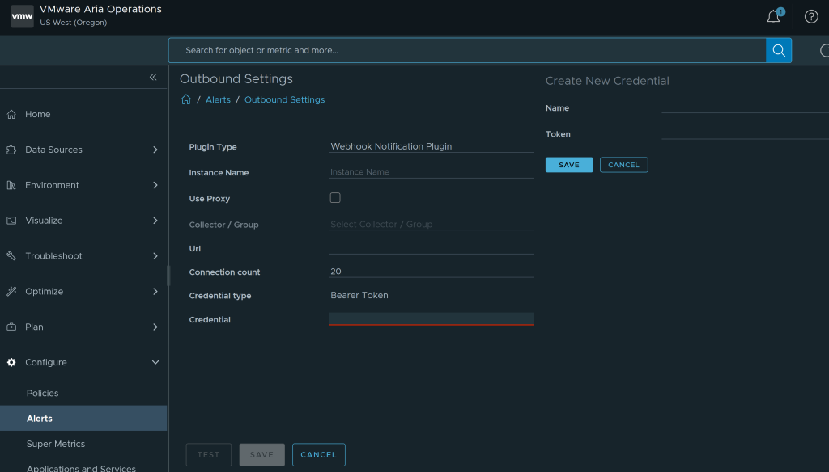Click the VMware logo icon

click(x=22, y=16)
